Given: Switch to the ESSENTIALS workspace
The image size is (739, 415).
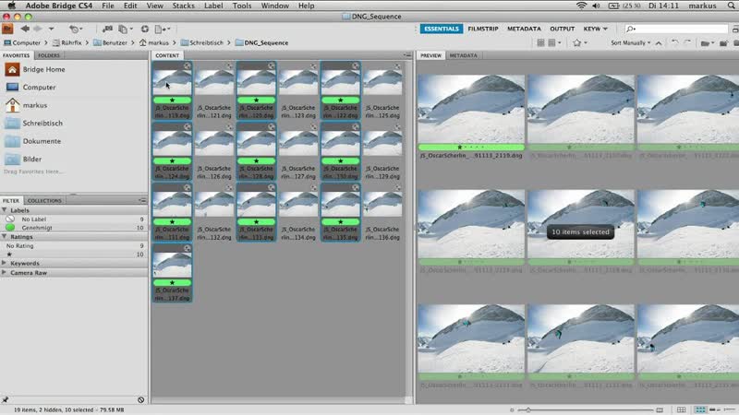Looking at the screenshot, I should (x=442, y=29).
